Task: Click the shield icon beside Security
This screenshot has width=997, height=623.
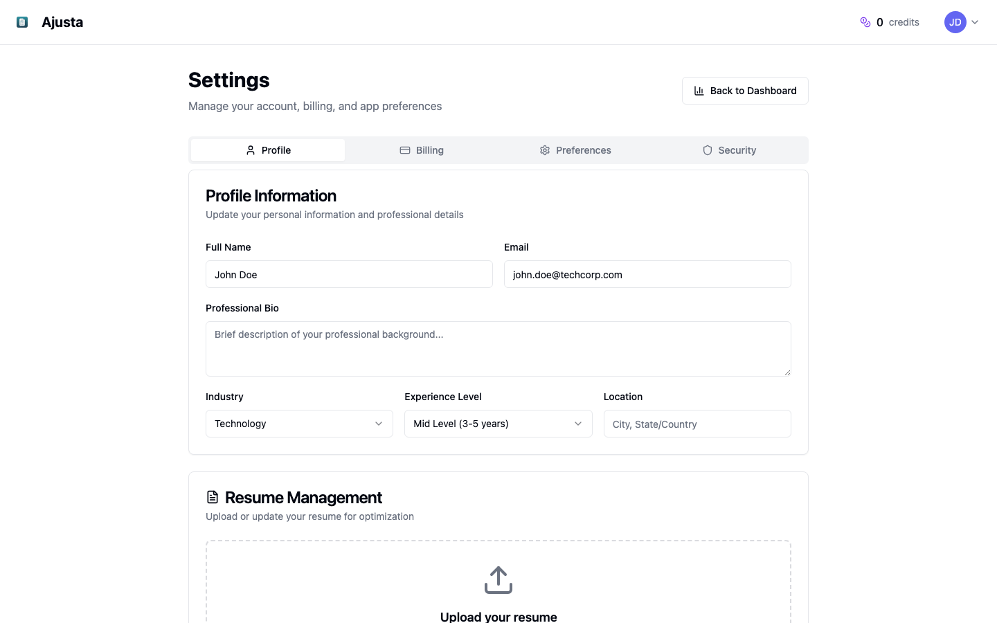Action: coord(707,150)
